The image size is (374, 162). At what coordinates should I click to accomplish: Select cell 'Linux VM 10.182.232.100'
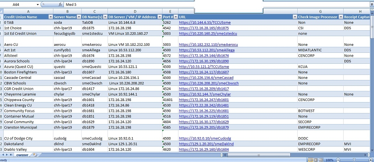pyautogui.click(x=135, y=42)
